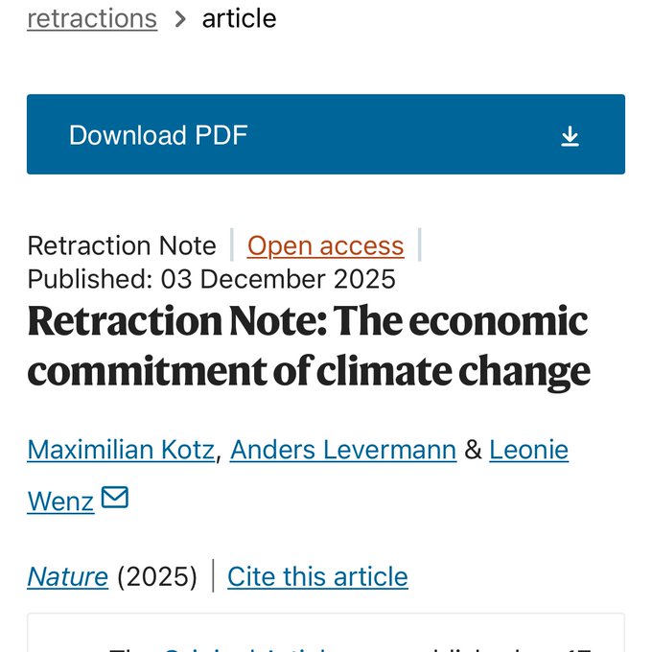Image resolution: width=652 pixels, height=652 pixels.
Task: Click the download arrow icon
Action: 570,136
